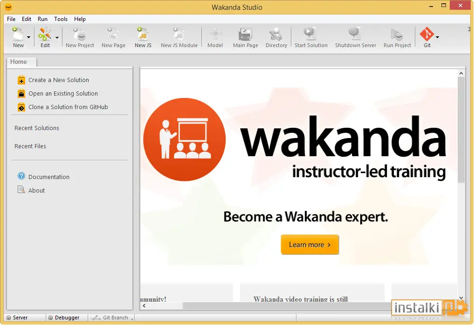The height and width of the screenshot is (325, 474).
Task: Click the Git Branch status icon
Action: (x=96, y=318)
